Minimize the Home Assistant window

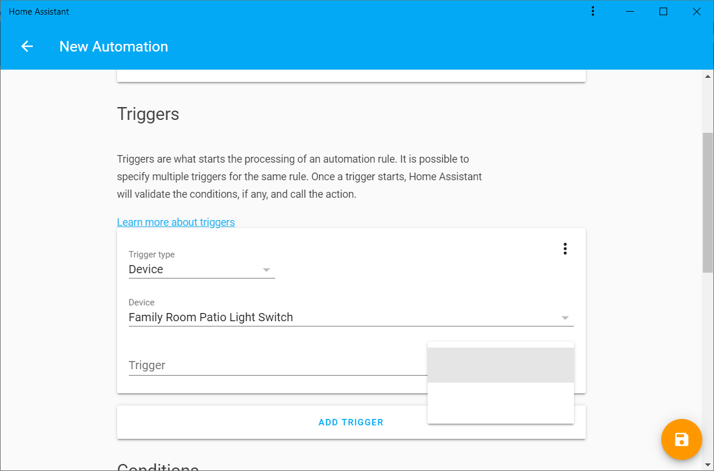click(630, 12)
